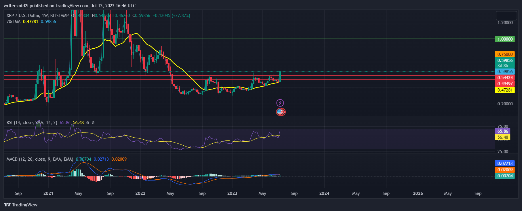The width and height of the screenshot is (522, 211).
Task: Click the US flag economic event icon
Action: [280, 112]
